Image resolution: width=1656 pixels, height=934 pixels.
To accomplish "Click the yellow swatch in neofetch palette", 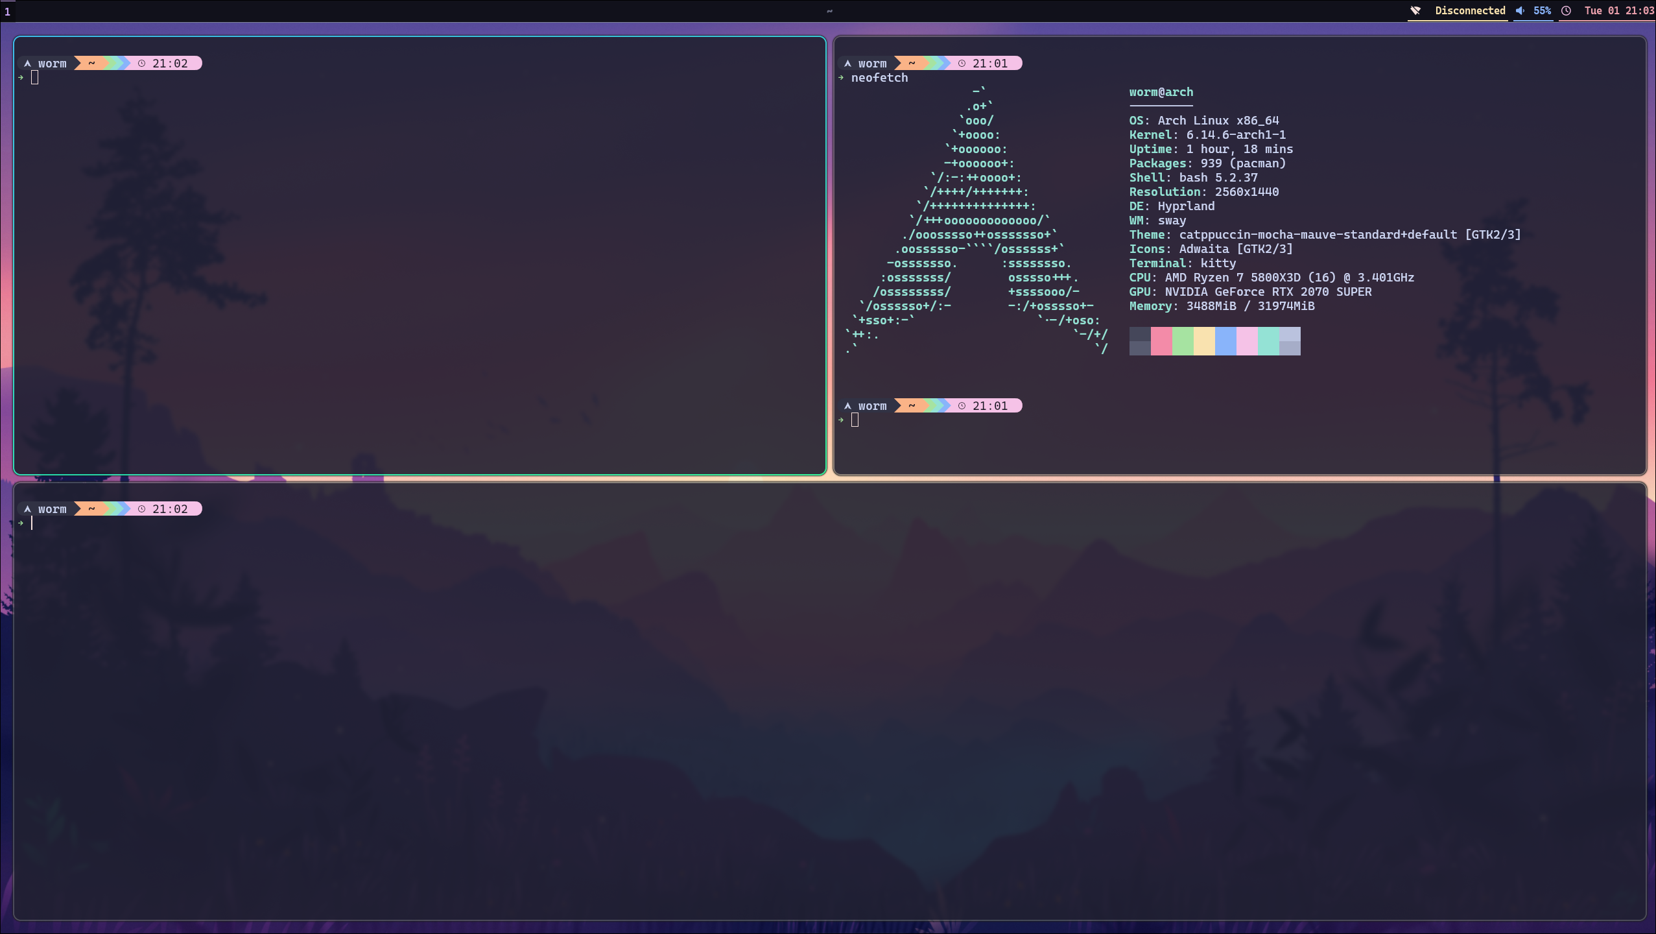I will pos(1204,341).
